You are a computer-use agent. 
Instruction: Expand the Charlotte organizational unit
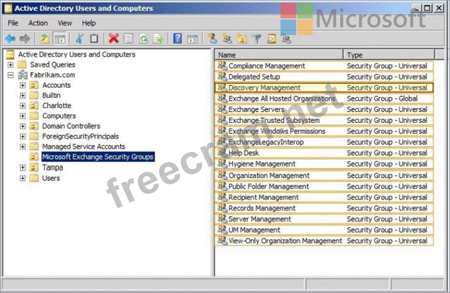(23, 106)
